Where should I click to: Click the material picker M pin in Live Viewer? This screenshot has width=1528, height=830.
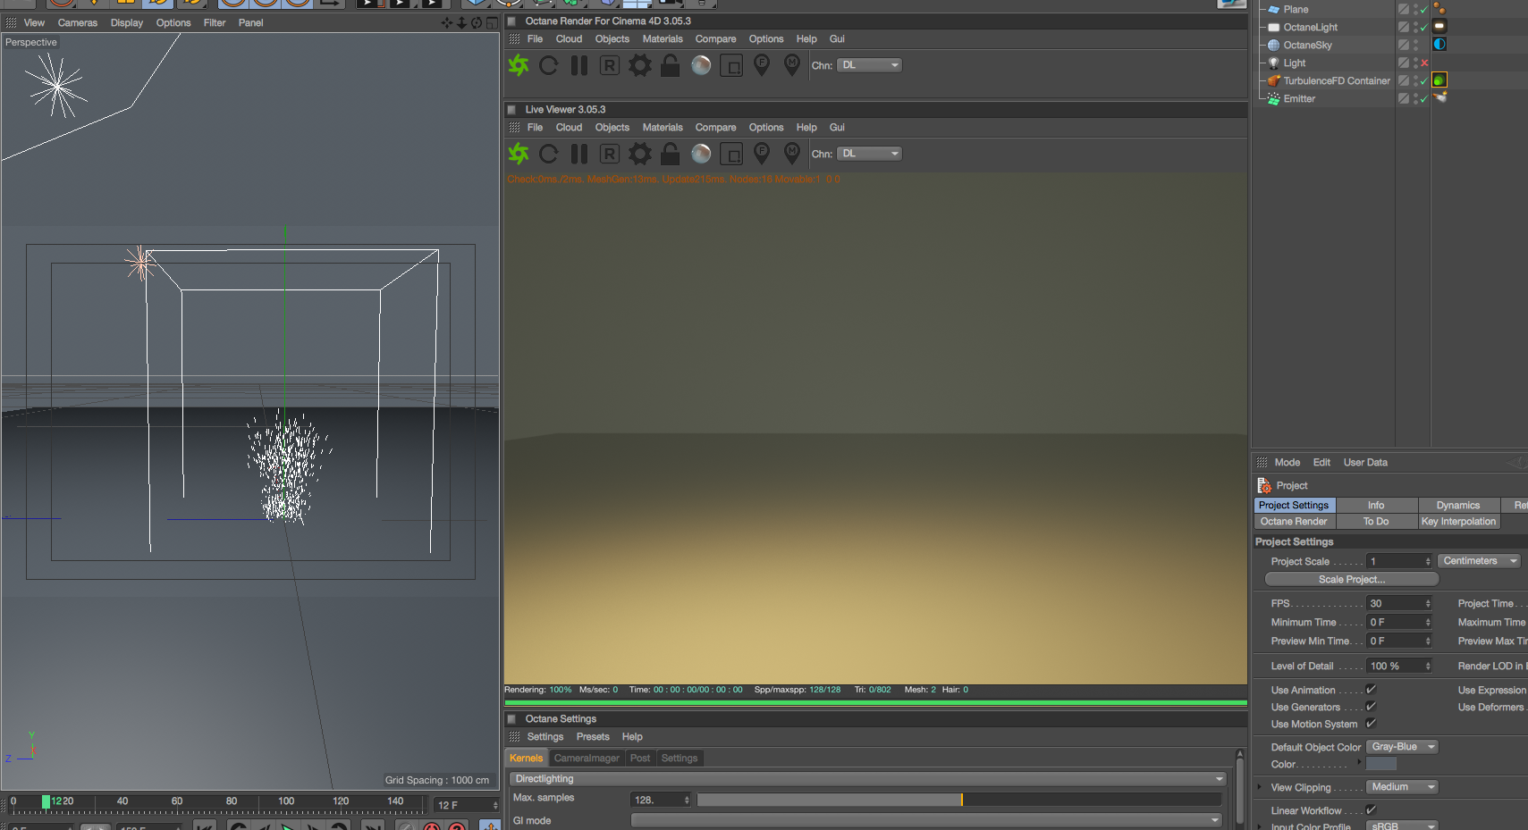(792, 154)
